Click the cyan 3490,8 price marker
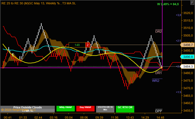 coord(188,57)
